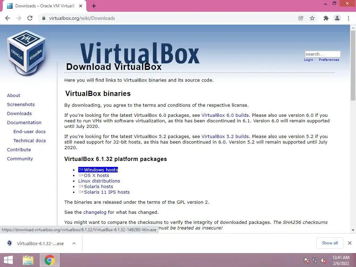Open the About sidebar link
Image resolution: width=356 pixels, height=267 pixels.
pos(14,95)
